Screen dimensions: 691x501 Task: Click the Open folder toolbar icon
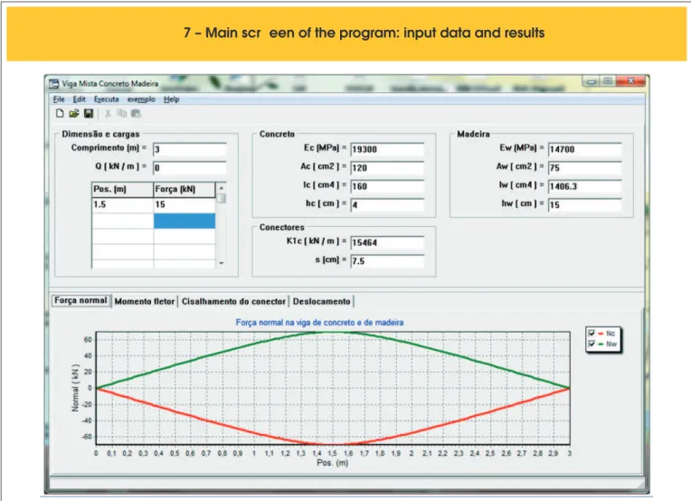click(x=73, y=114)
